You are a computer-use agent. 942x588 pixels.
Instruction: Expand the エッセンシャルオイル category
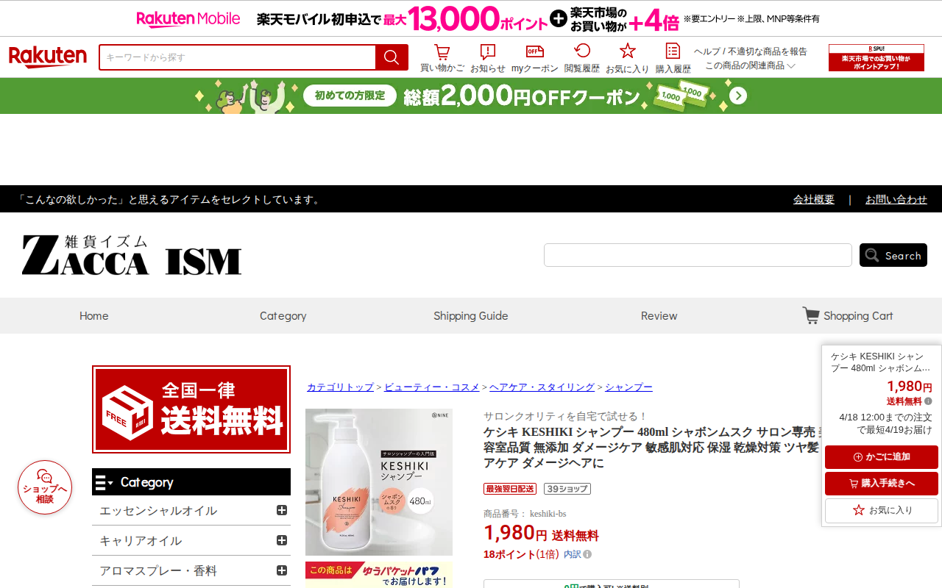click(x=282, y=510)
